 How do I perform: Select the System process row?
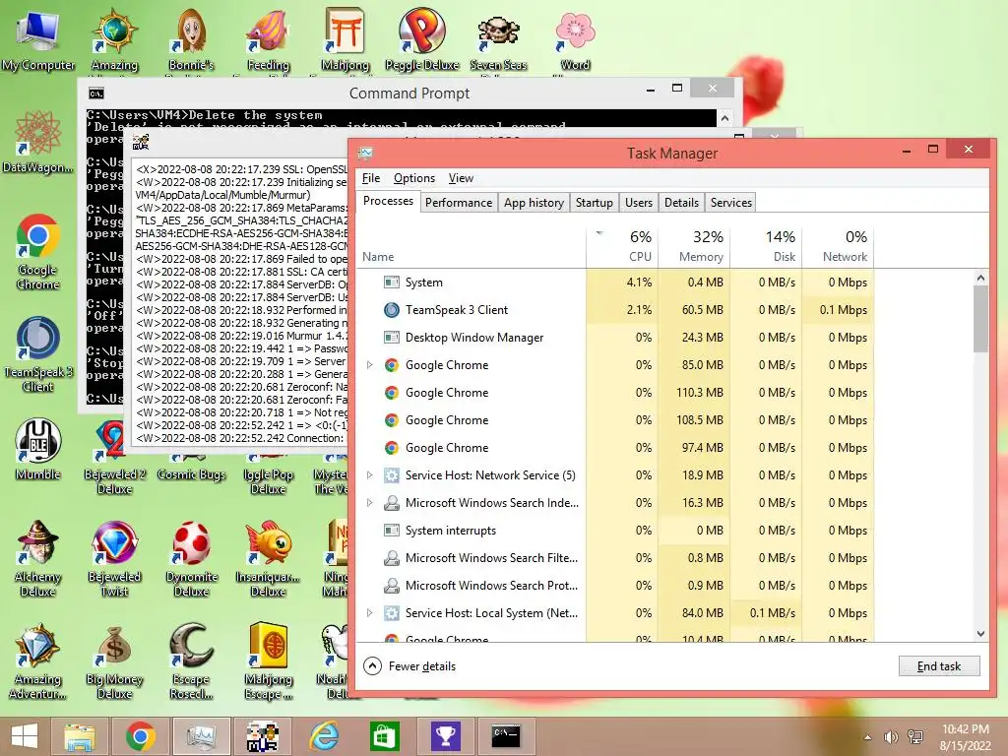[x=615, y=283]
